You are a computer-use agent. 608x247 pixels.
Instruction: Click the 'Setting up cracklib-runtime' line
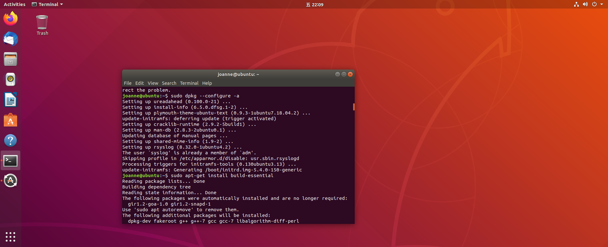[189, 124]
